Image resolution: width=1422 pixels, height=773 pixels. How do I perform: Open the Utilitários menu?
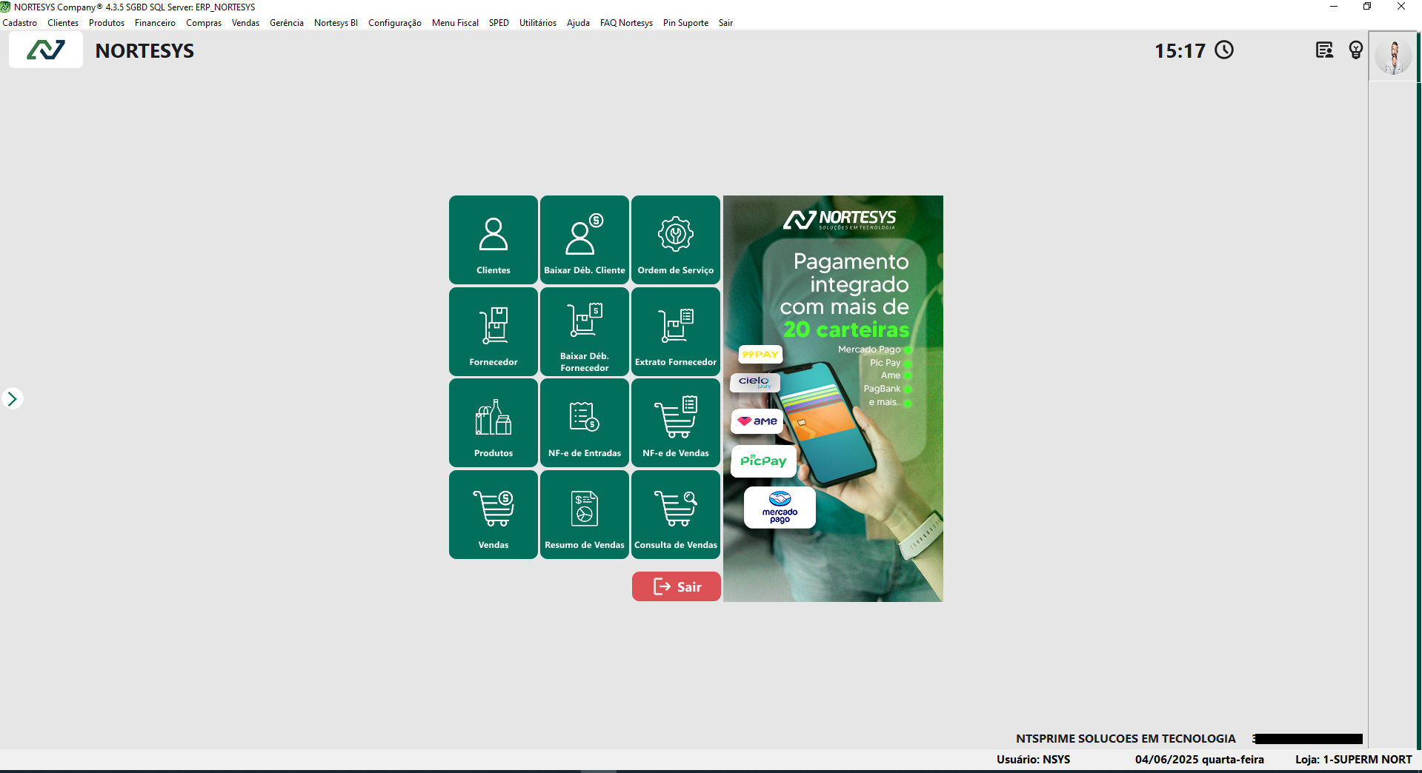click(537, 23)
